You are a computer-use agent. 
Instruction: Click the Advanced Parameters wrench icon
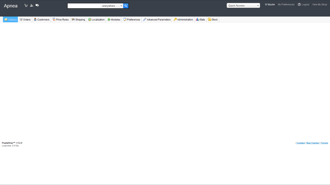tap(145, 19)
